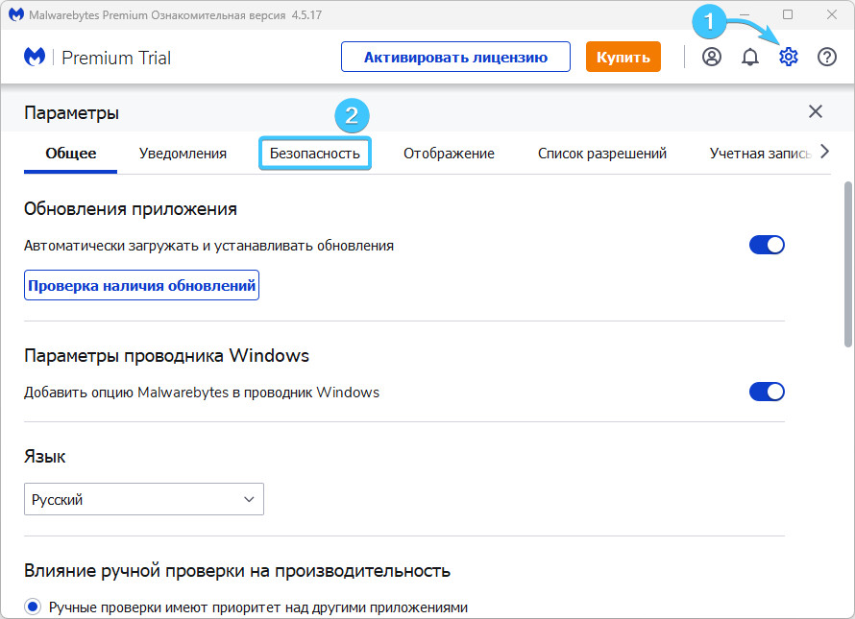The height and width of the screenshot is (619, 855).
Task: Open the Учетная запись tab
Action: 761,154
